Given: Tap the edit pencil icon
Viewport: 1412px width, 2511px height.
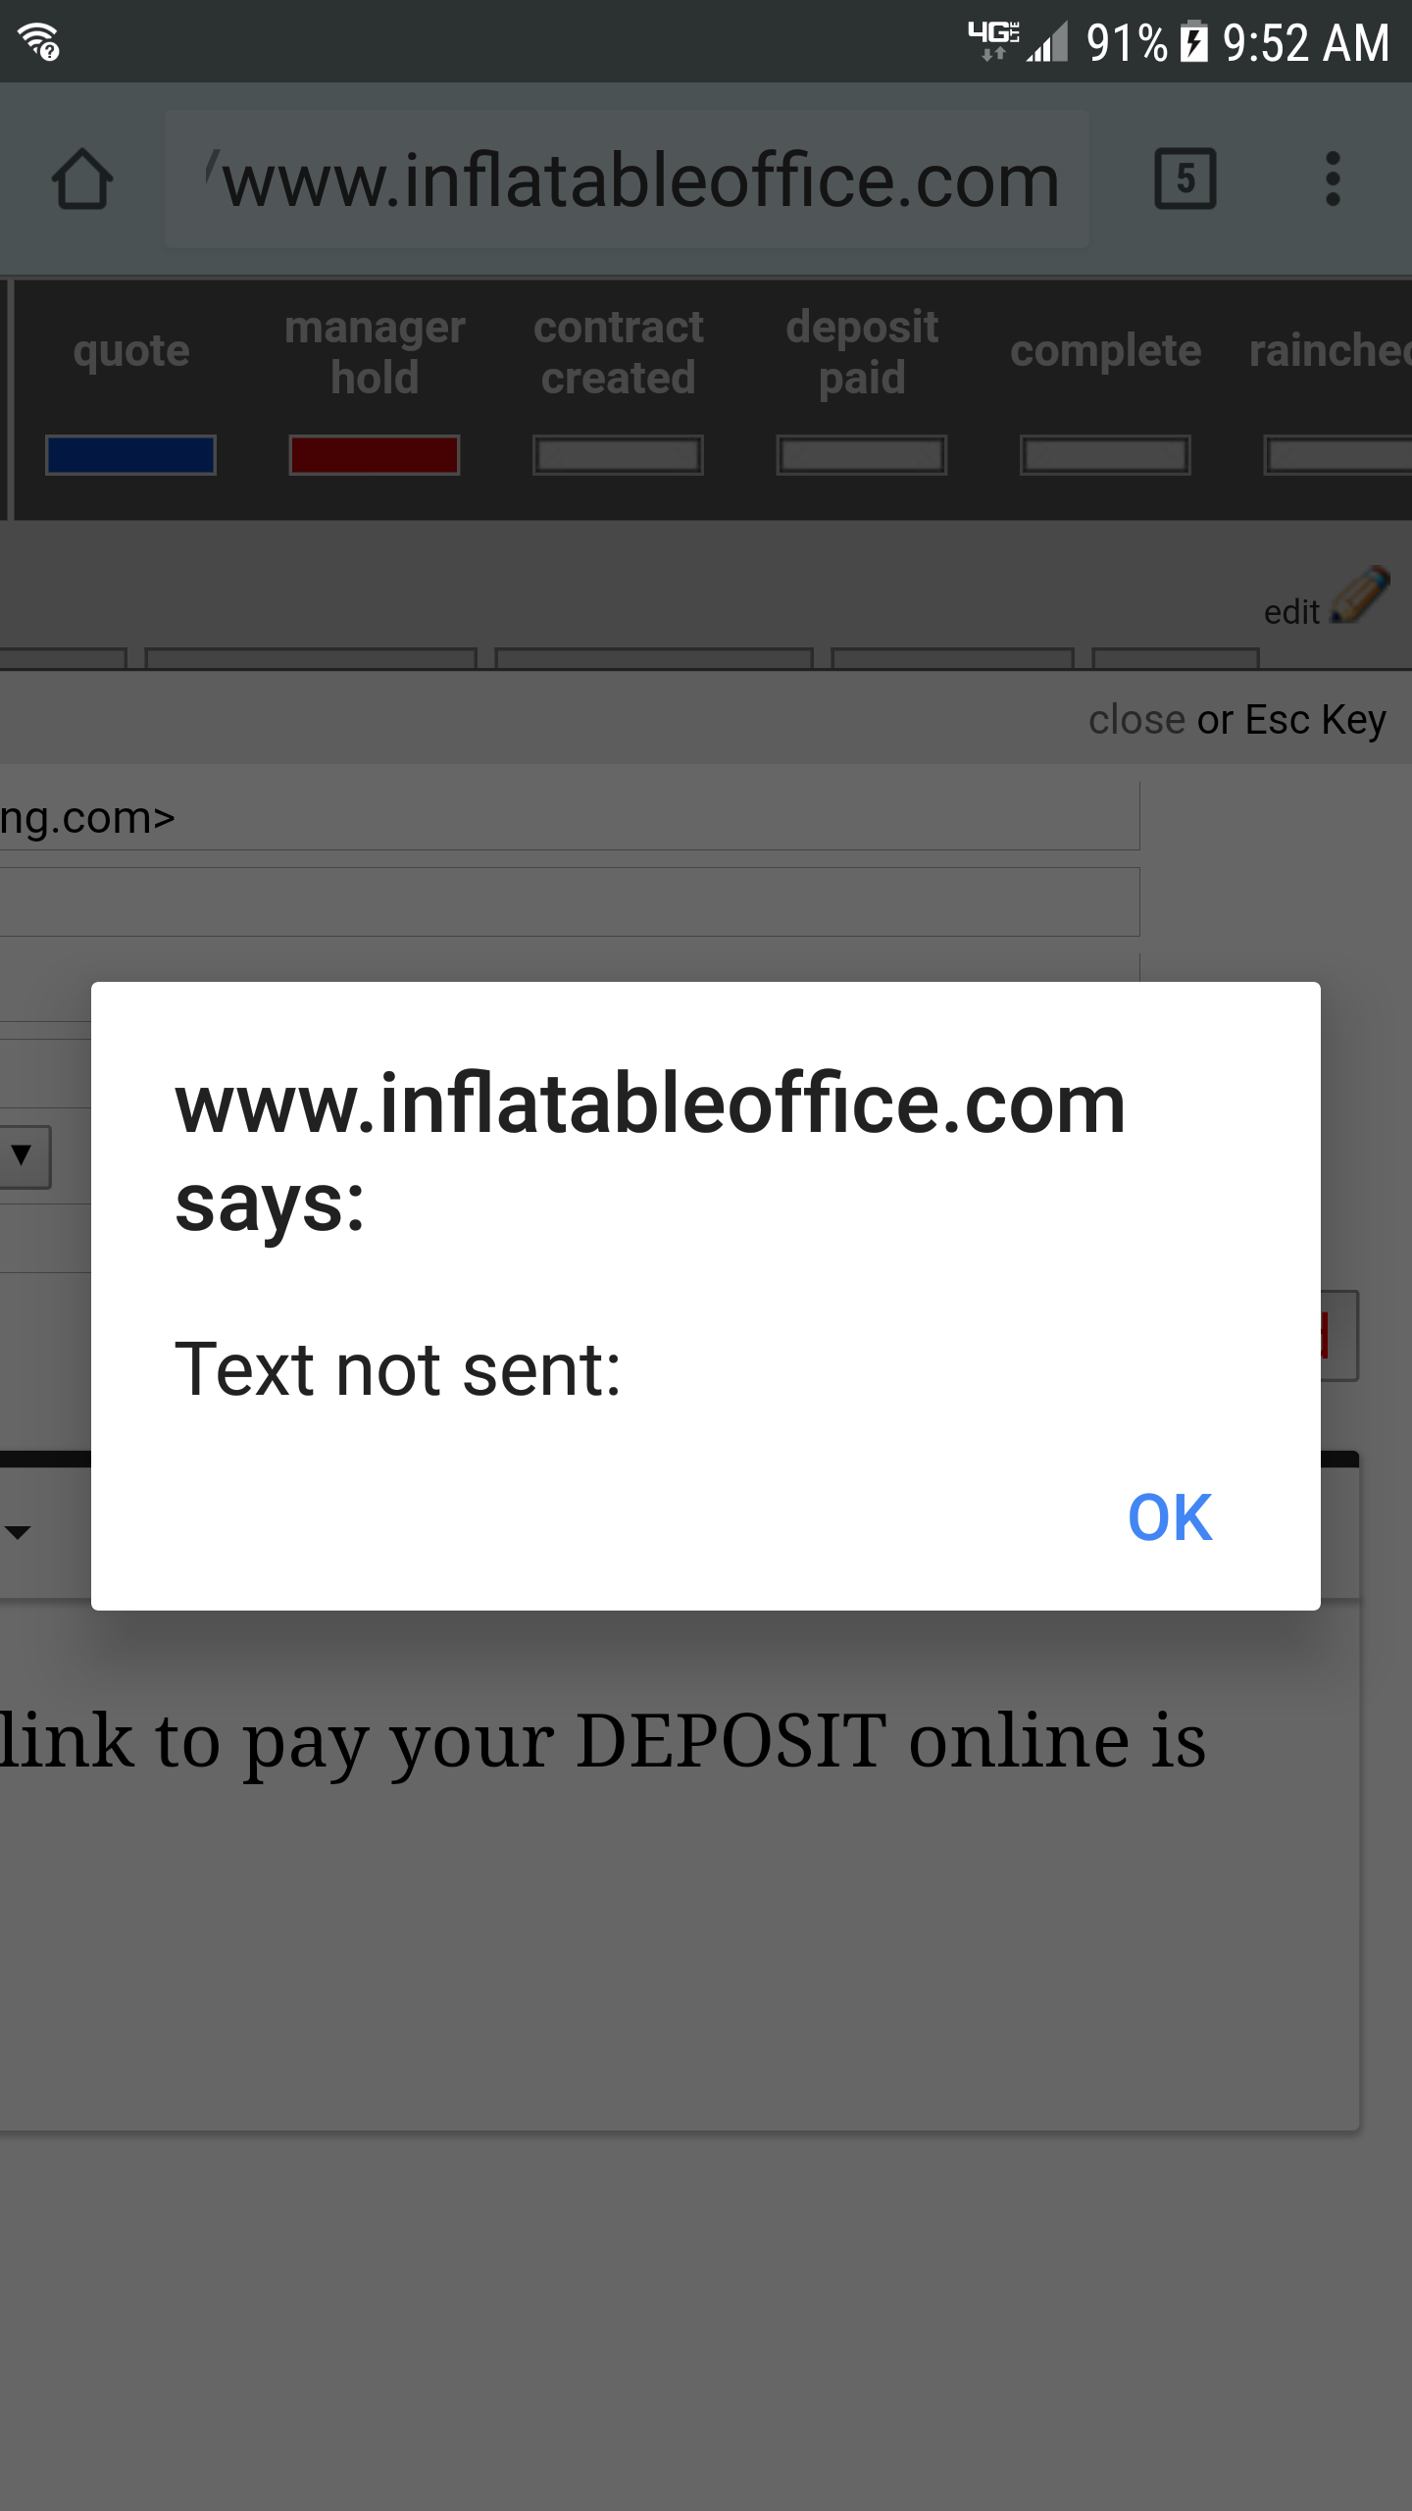Looking at the screenshot, I should (1360, 595).
